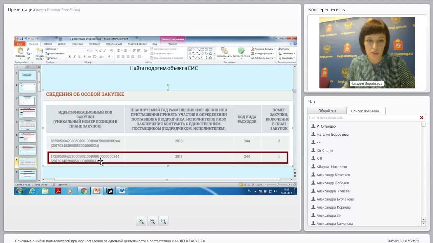This screenshot has height=243, width=433.
Task: Click the webcam video of Наталия Воробьева
Action: click(x=367, y=53)
